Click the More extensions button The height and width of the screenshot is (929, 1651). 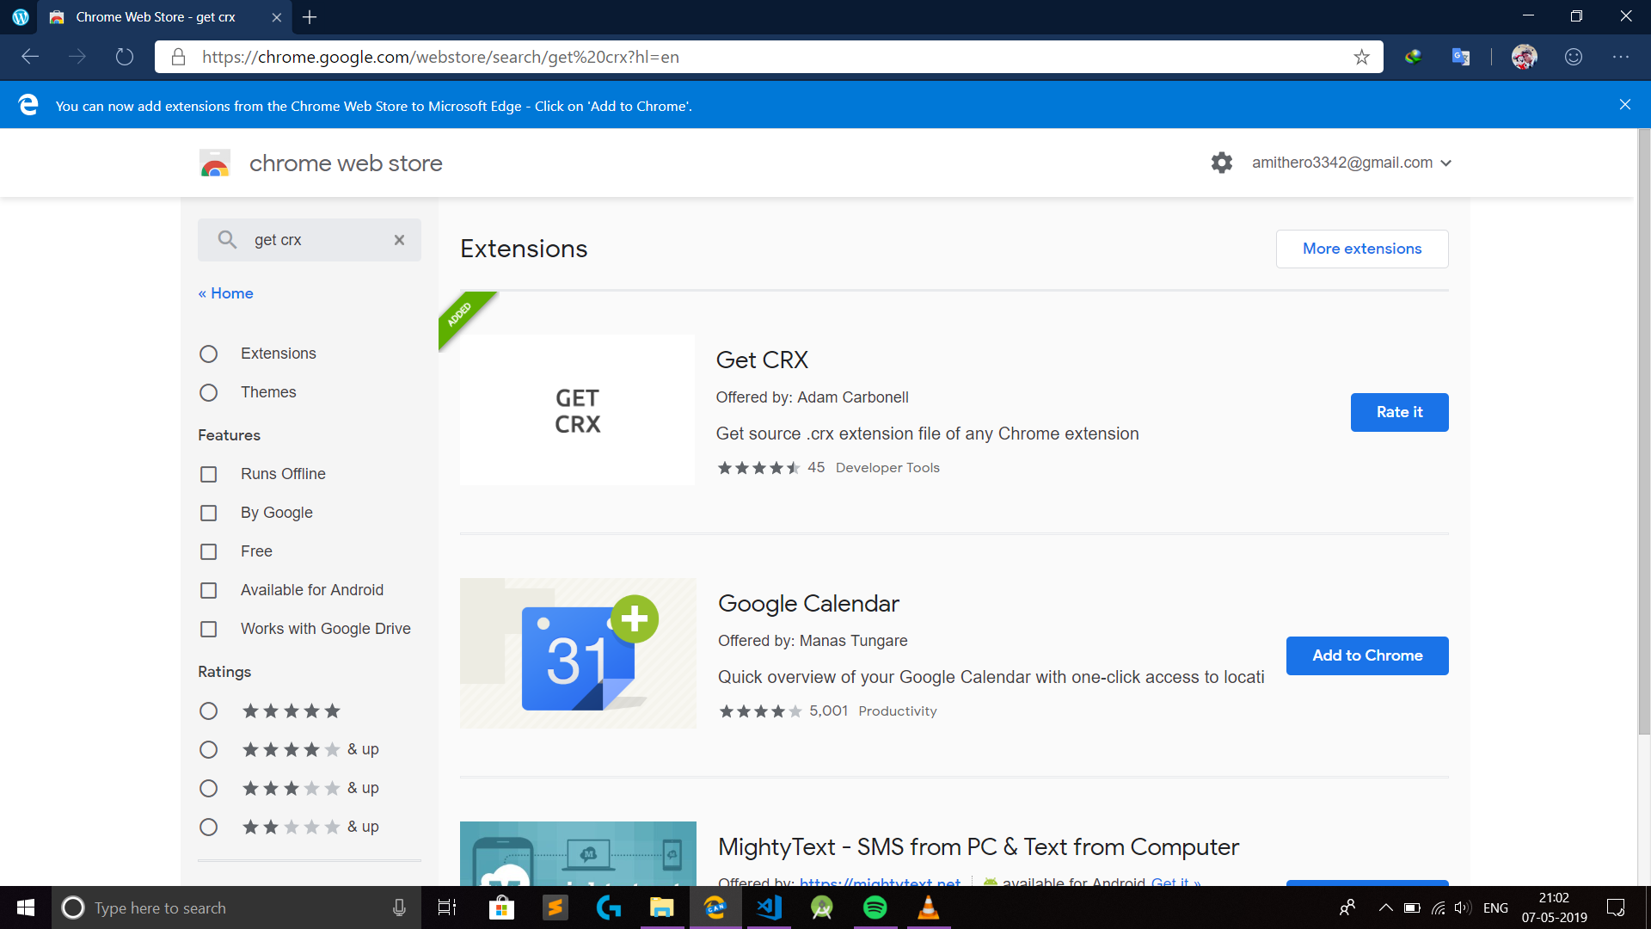(x=1362, y=249)
